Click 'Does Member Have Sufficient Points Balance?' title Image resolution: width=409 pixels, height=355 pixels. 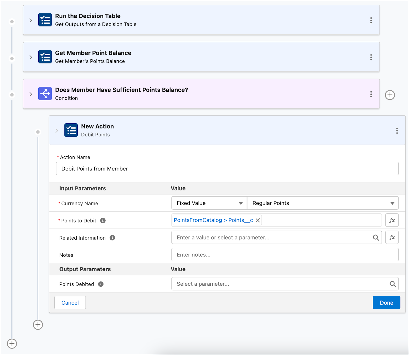121,90
